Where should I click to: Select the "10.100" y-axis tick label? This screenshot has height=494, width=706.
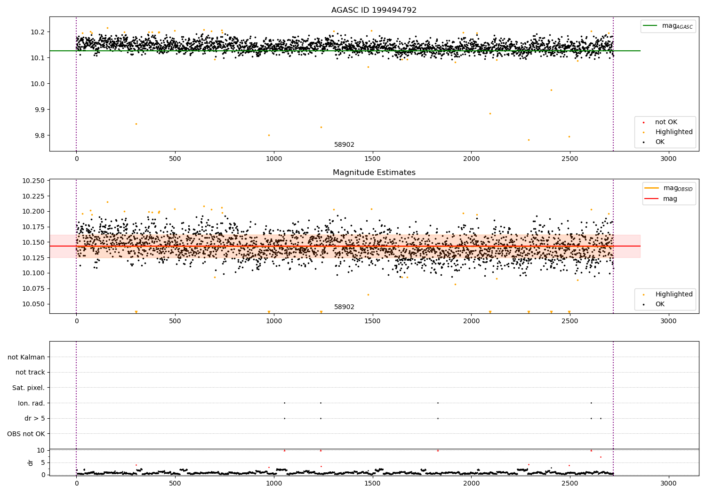[x=34, y=273]
